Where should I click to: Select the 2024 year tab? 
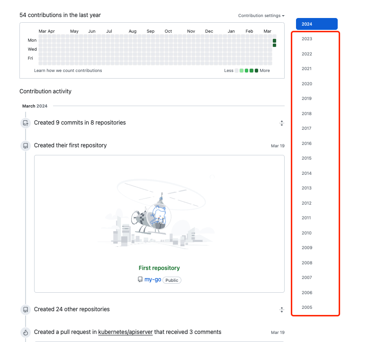(x=316, y=24)
